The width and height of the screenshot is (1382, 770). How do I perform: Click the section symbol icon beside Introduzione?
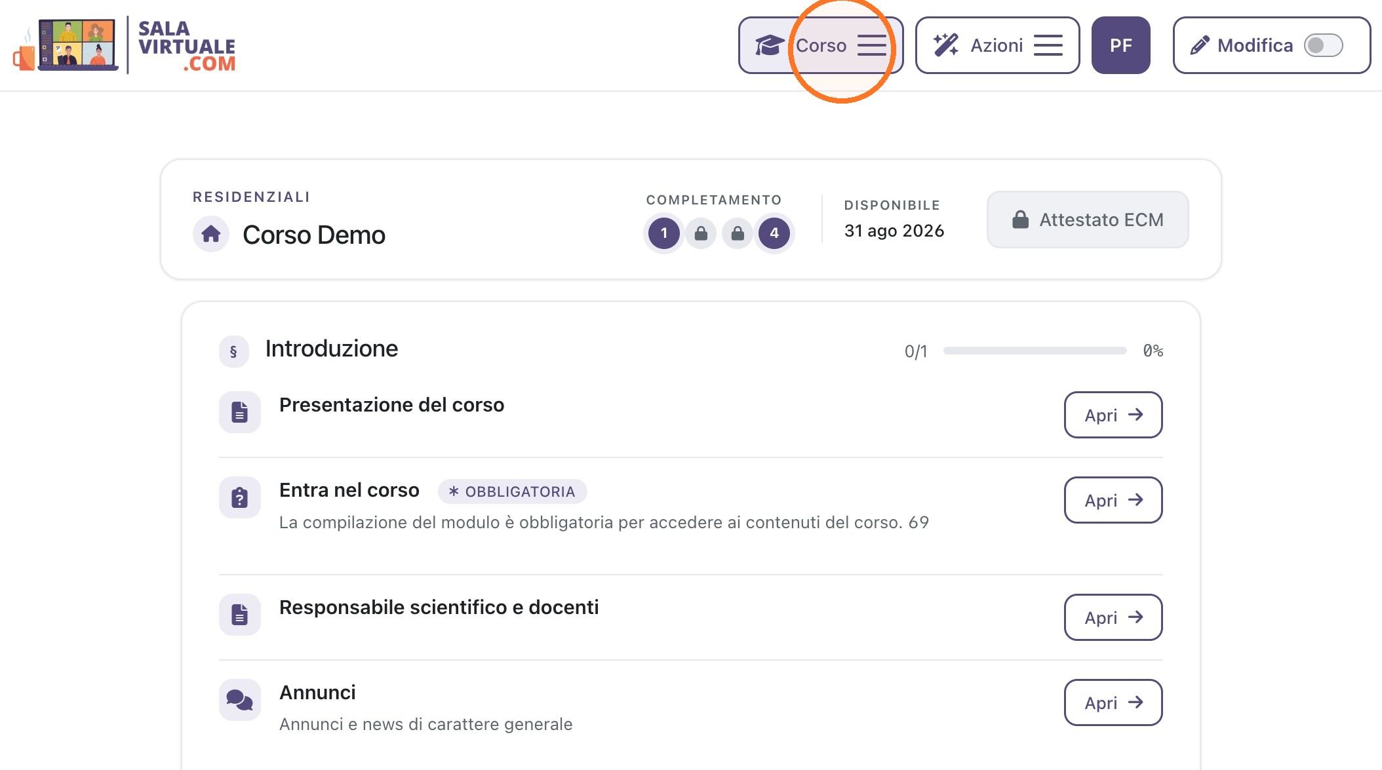pyautogui.click(x=233, y=351)
